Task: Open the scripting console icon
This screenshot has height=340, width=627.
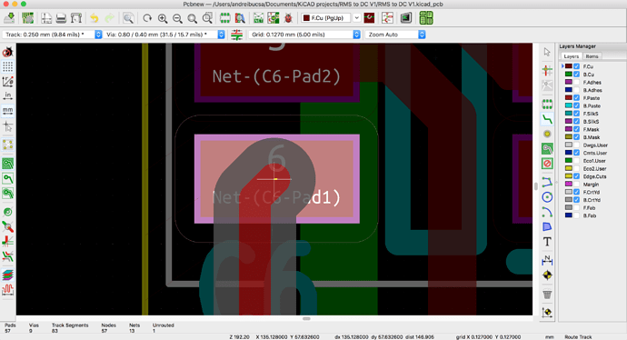Action: [x=406, y=18]
